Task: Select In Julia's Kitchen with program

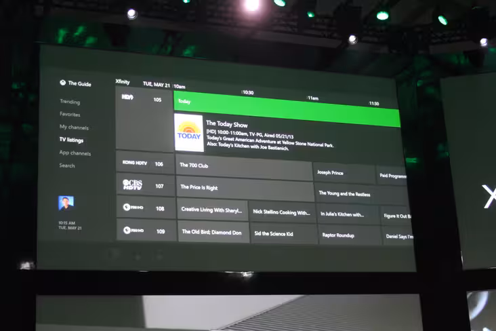Action: pos(348,214)
